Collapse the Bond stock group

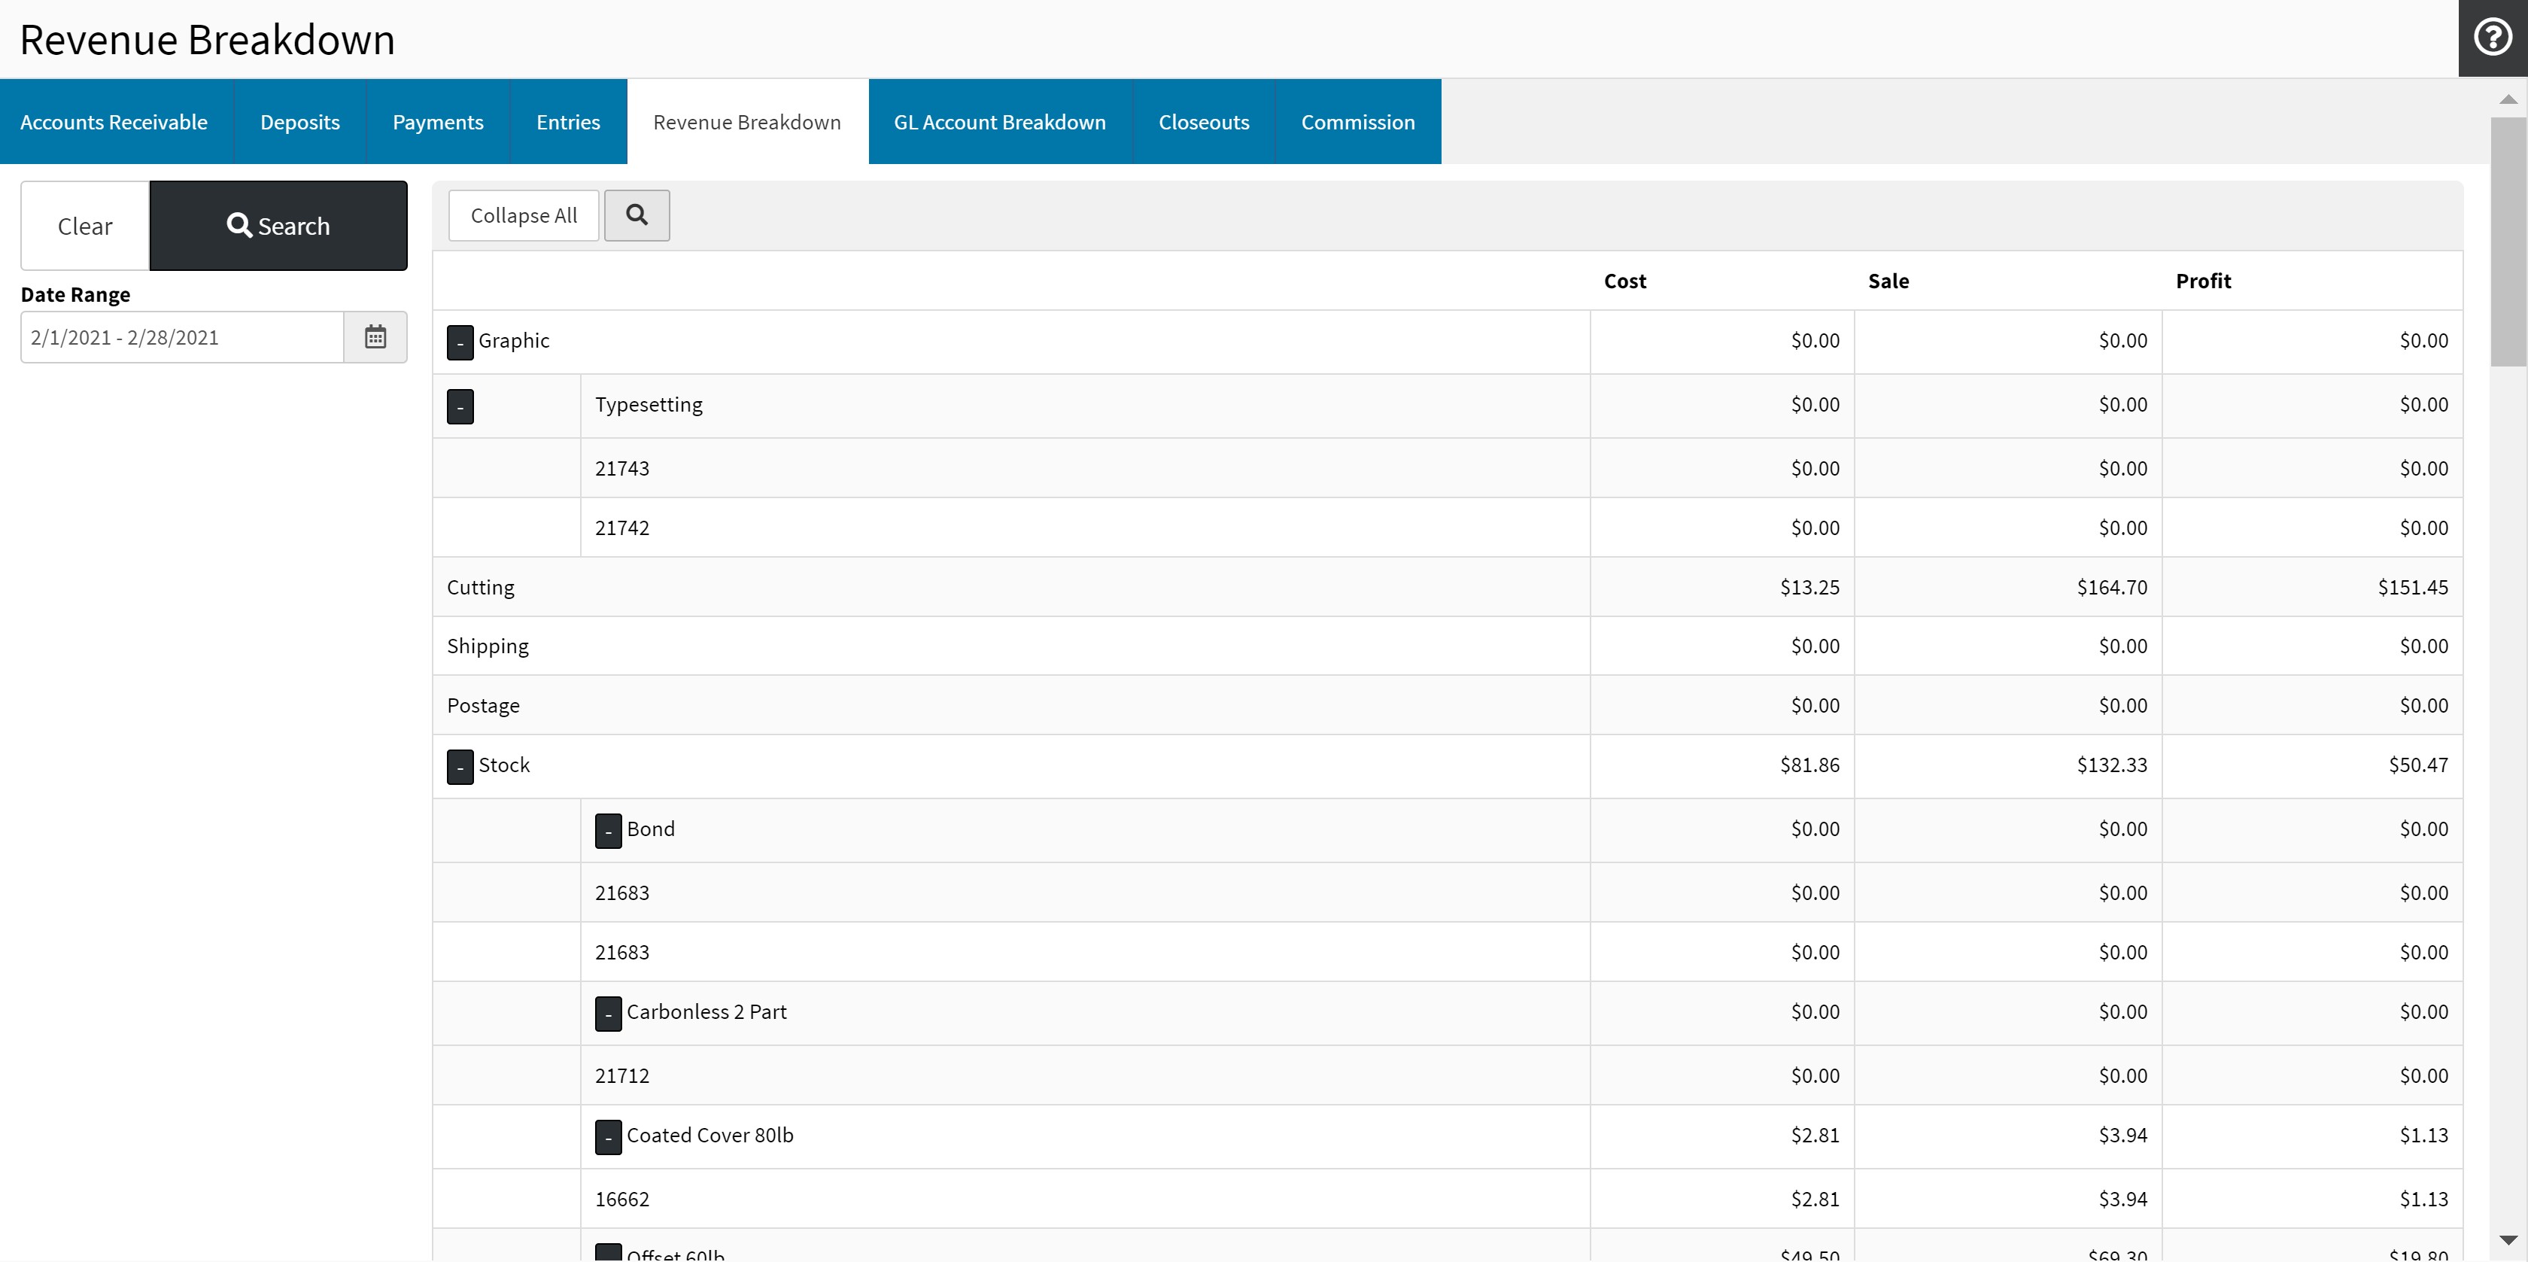(609, 832)
